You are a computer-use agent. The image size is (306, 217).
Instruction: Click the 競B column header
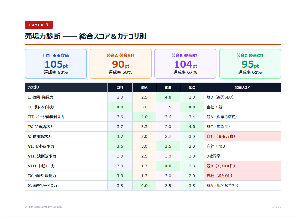(168, 87)
